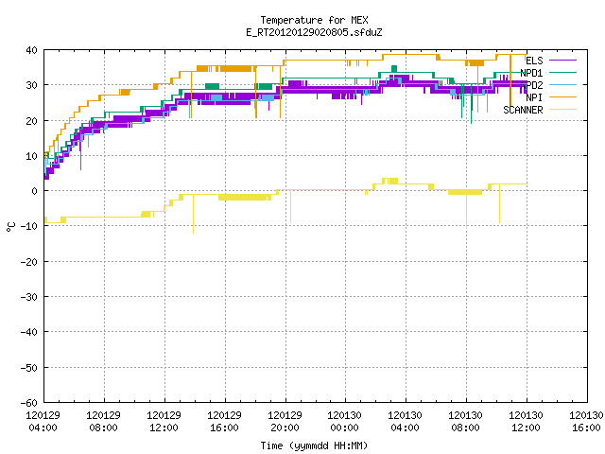Click the y-axis label 30
605x454 pixels.
click(31, 85)
